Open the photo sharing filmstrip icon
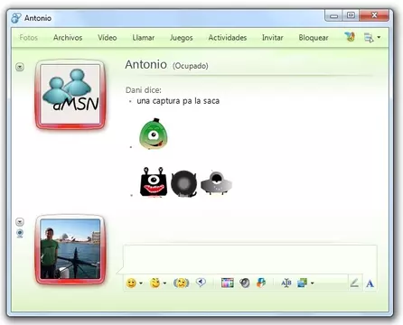 coord(228,283)
